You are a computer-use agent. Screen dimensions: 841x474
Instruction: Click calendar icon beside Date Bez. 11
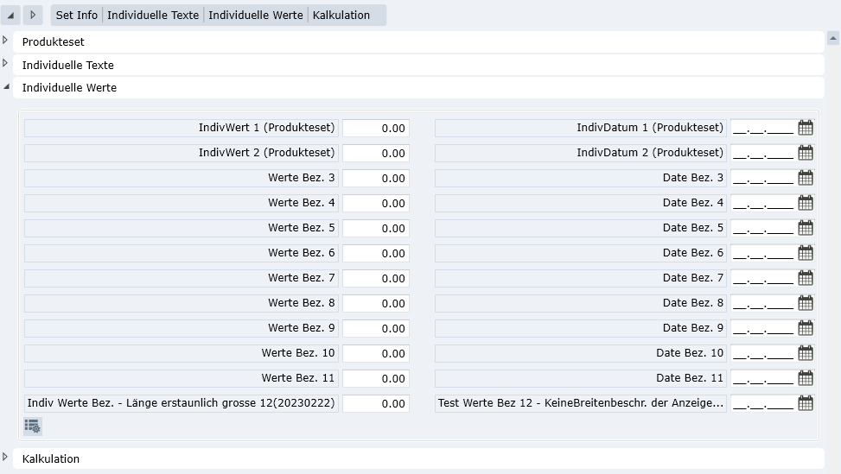pos(805,378)
